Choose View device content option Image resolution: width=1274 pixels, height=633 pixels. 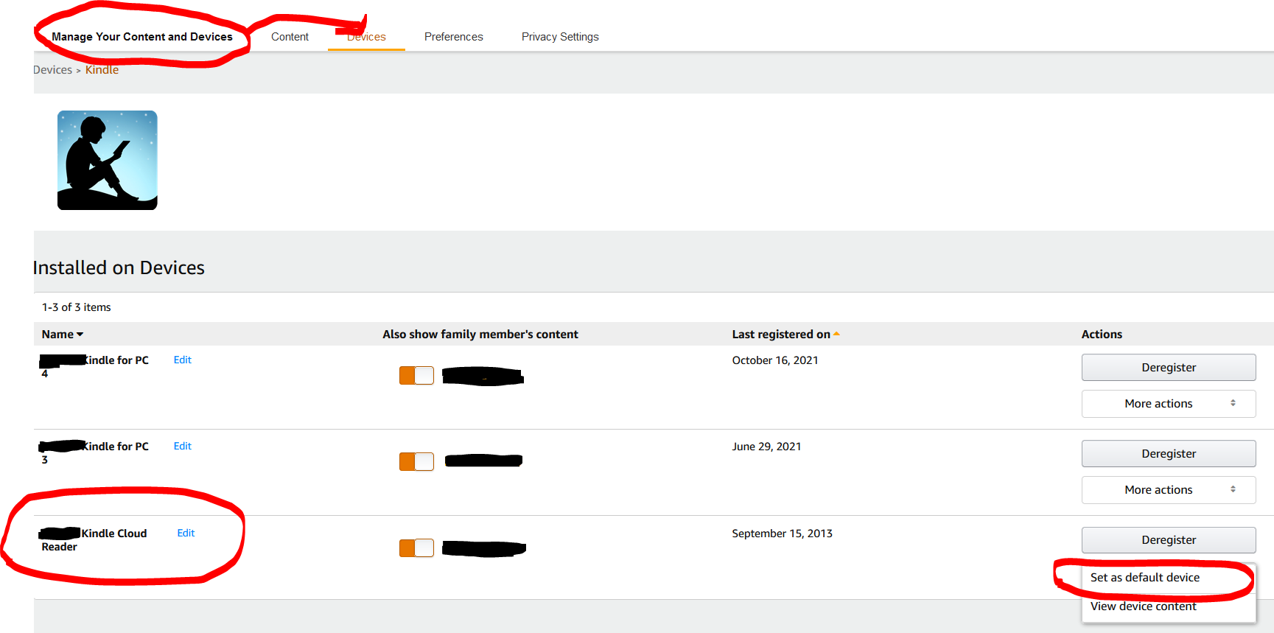click(x=1144, y=606)
